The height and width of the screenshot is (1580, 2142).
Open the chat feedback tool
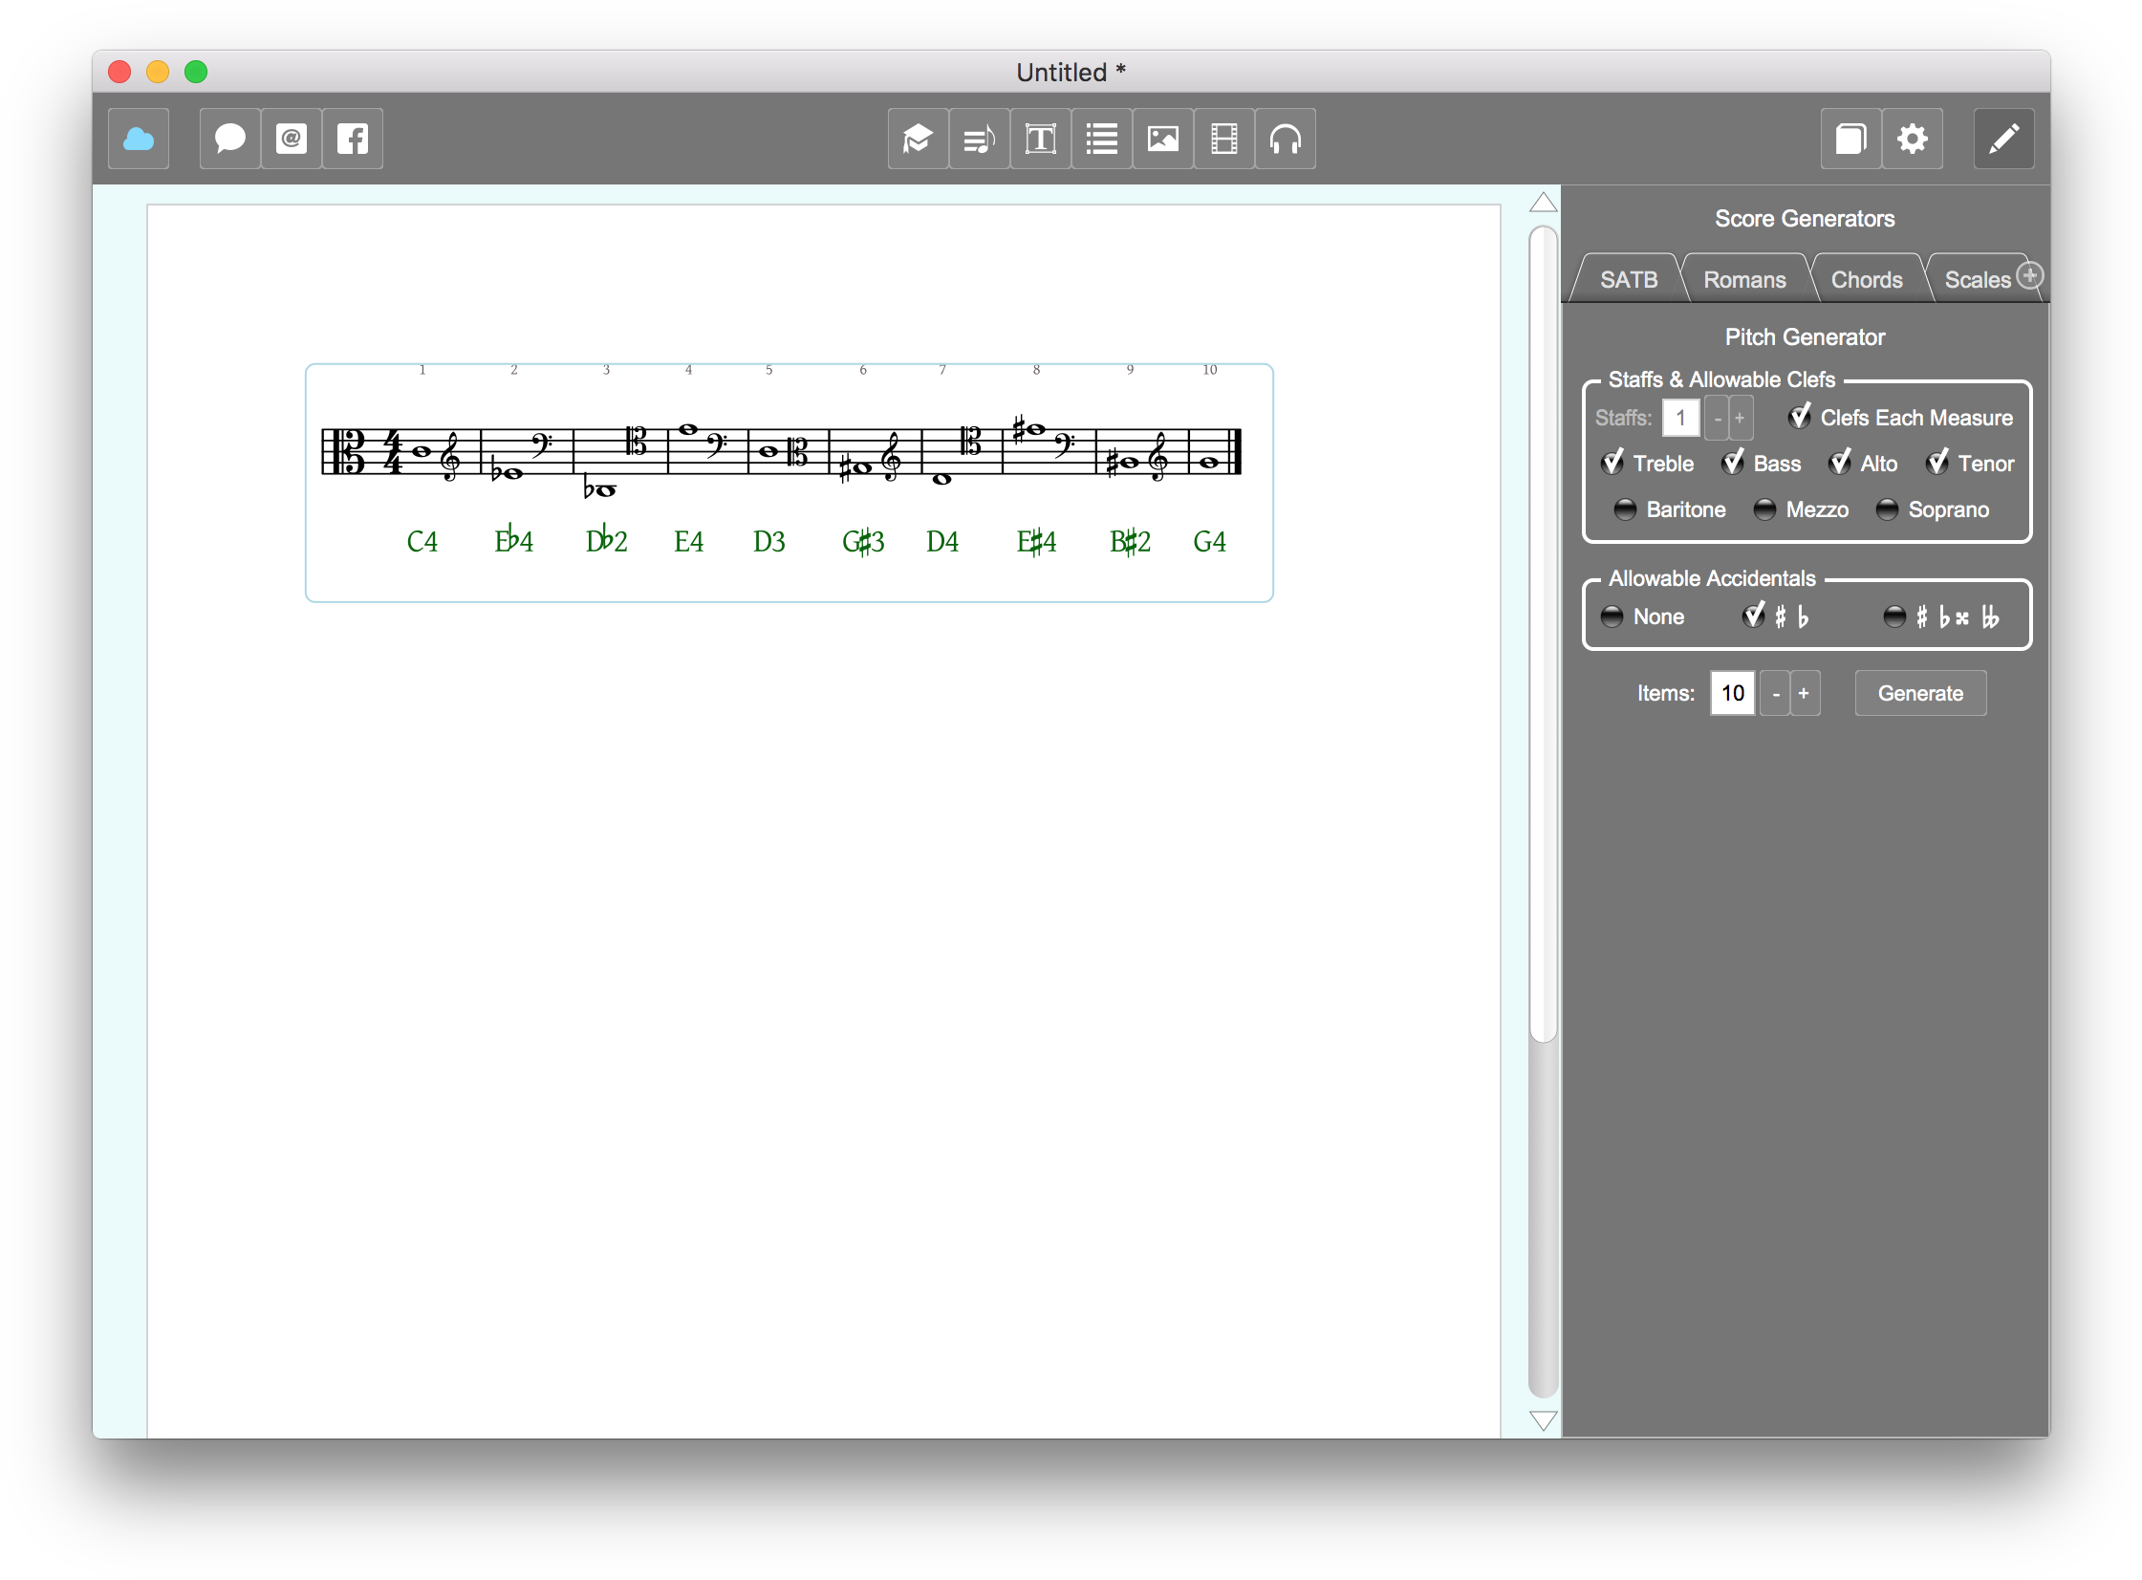[229, 139]
